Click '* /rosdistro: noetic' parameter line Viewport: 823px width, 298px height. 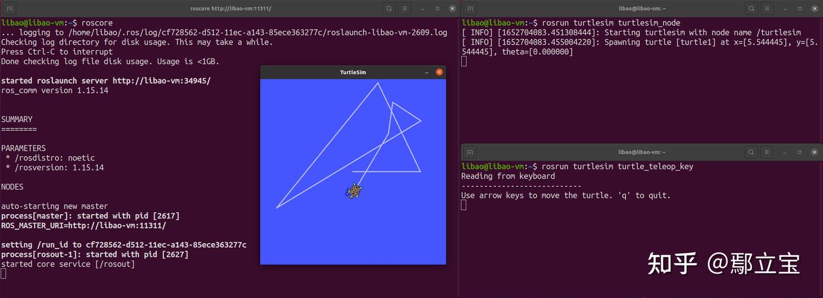coord(50,158)
